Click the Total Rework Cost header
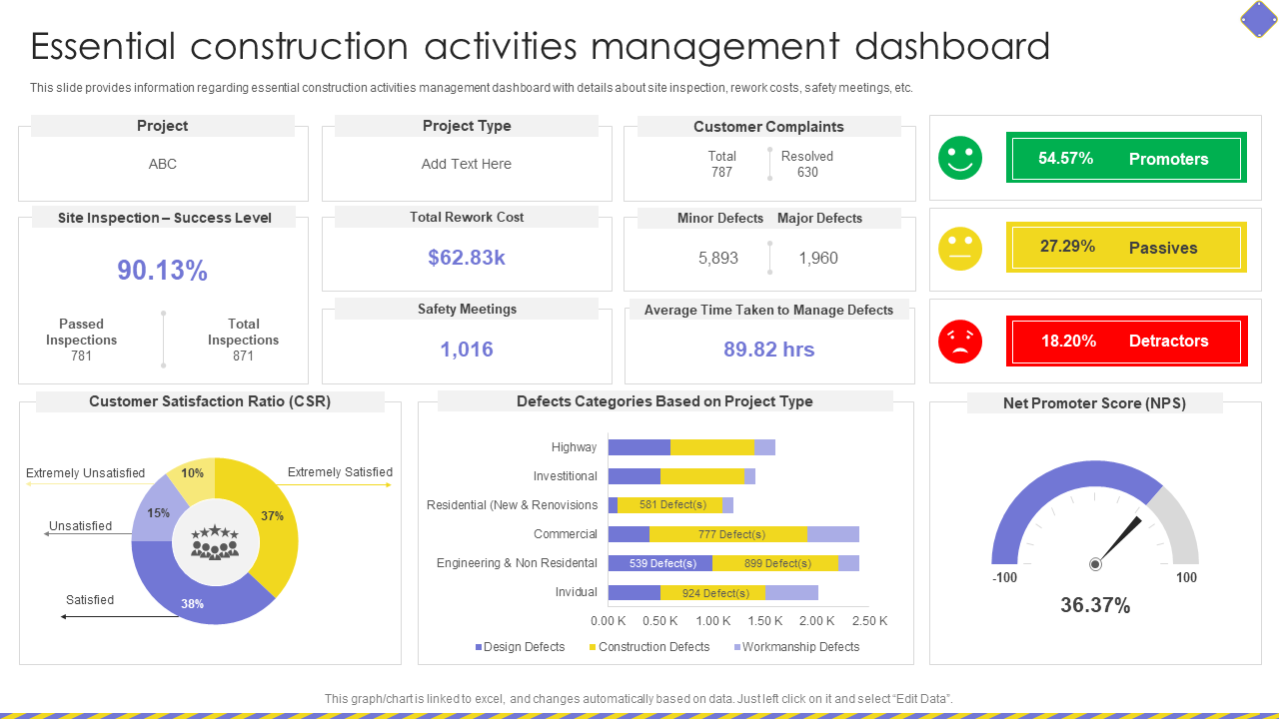Viewport: 1279px width, 719px height. click(x=467, y=217)
